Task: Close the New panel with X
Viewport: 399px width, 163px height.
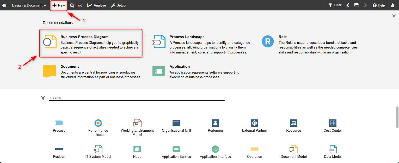Action: click(394, 16)
